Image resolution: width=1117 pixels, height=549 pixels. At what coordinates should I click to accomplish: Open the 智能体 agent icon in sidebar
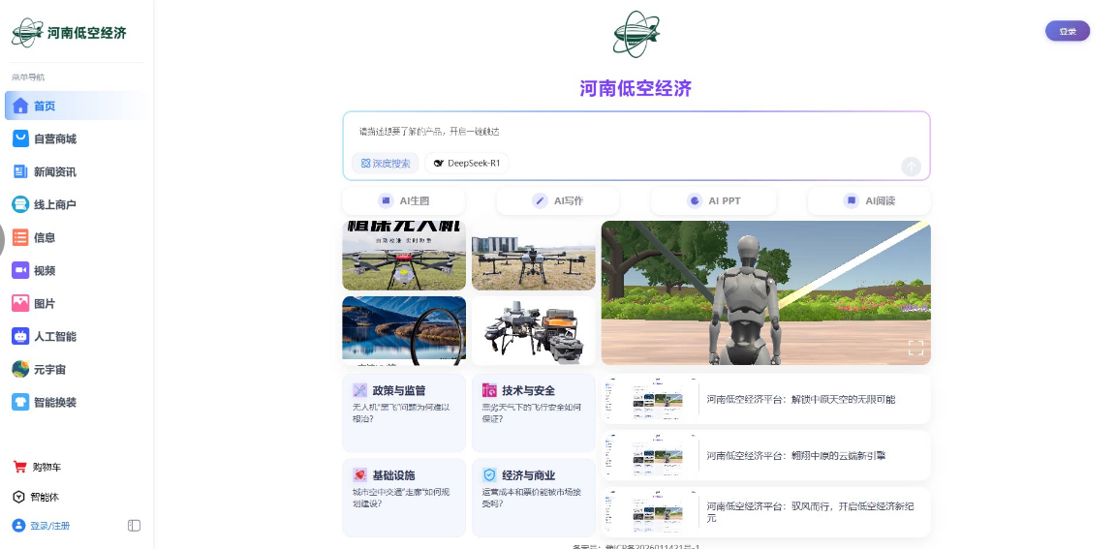coord(19,497)
